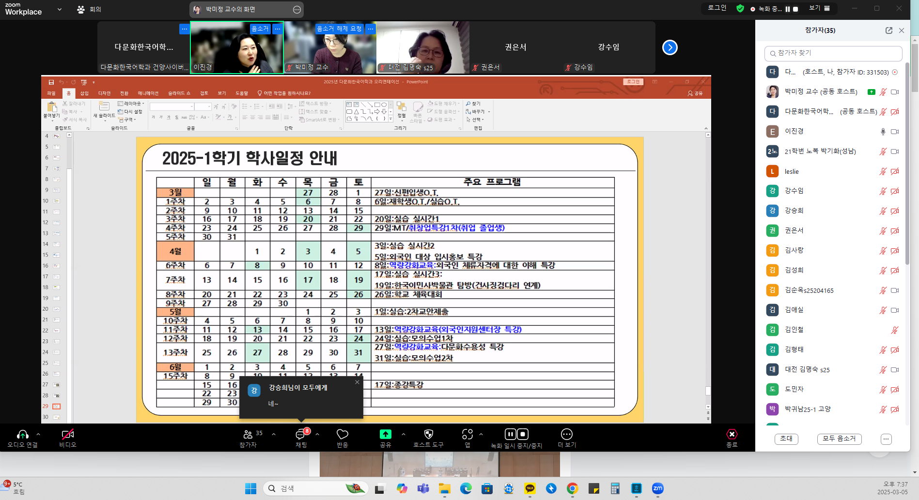Click the 반응 reactions heart icon
Screen dimensions: 919x500
[x=343, y=434]
